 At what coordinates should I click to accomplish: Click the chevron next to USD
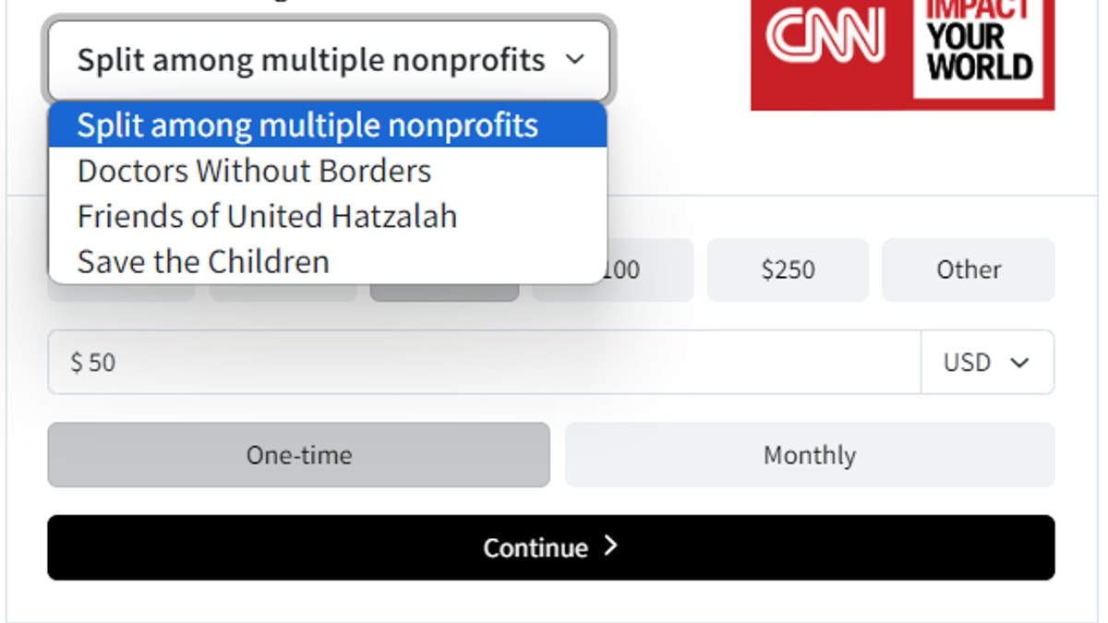point(1019,362)
